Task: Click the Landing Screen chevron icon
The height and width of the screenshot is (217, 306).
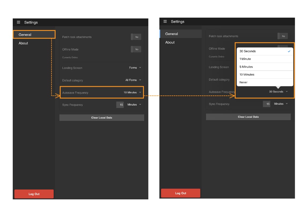Action: tap(140, 68)
